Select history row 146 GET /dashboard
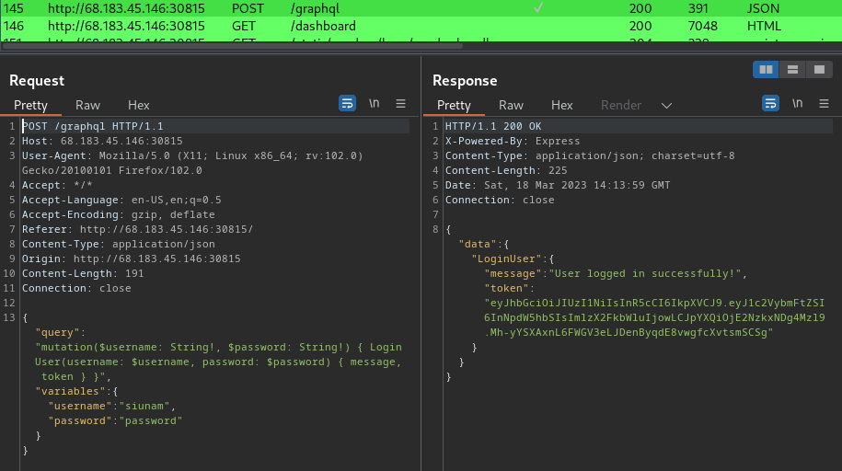This screenshot has width=842, height=471. point(421,26)
